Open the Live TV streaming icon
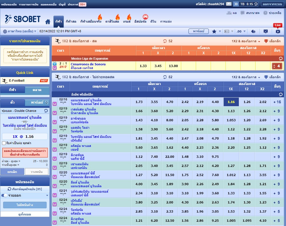Viewport: 286px width, 226px height. click(x=278, y=31)
